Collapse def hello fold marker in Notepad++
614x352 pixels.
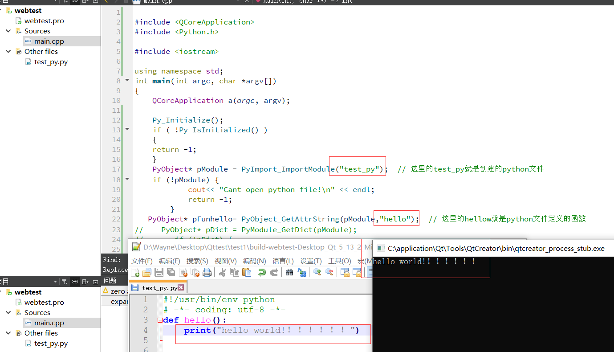click(x=160, y=320)
